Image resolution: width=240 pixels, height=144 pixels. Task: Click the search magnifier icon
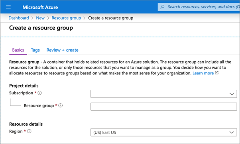[x=162, y=7]
